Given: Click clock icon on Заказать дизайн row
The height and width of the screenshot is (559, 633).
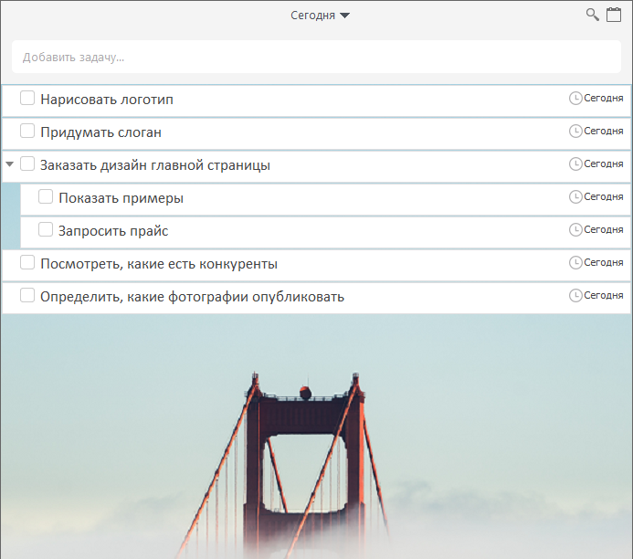Looking at the screenshot, I should 575,163.
